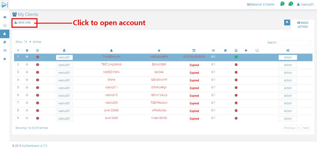
Task: Sort by the # column header
Action: coord(18,51)
